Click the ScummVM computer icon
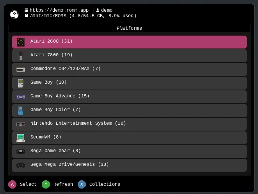This screenshot has height=194, width=258. (x=21, y=138)
